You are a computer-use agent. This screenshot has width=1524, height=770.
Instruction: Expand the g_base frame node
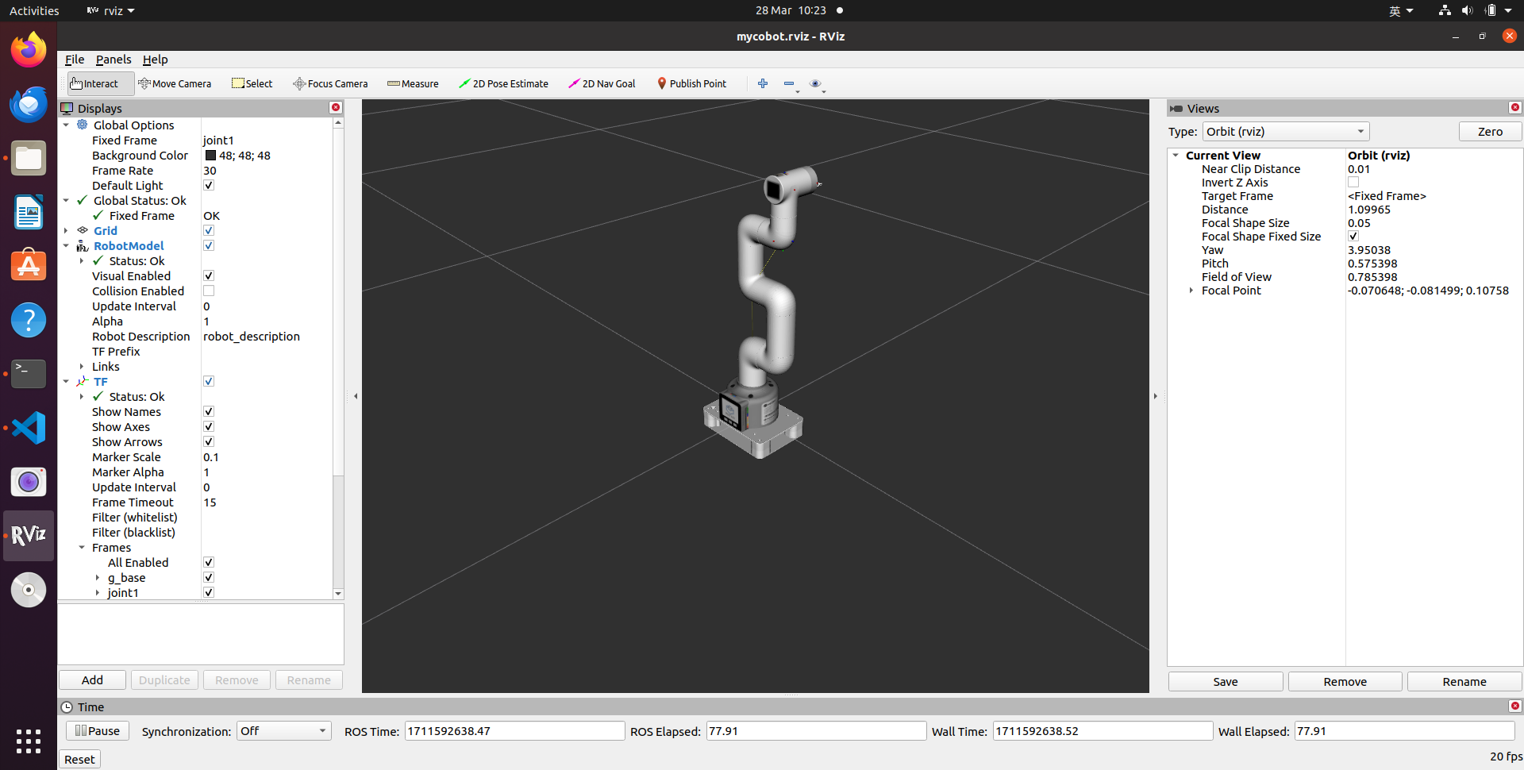coord(98,577)
